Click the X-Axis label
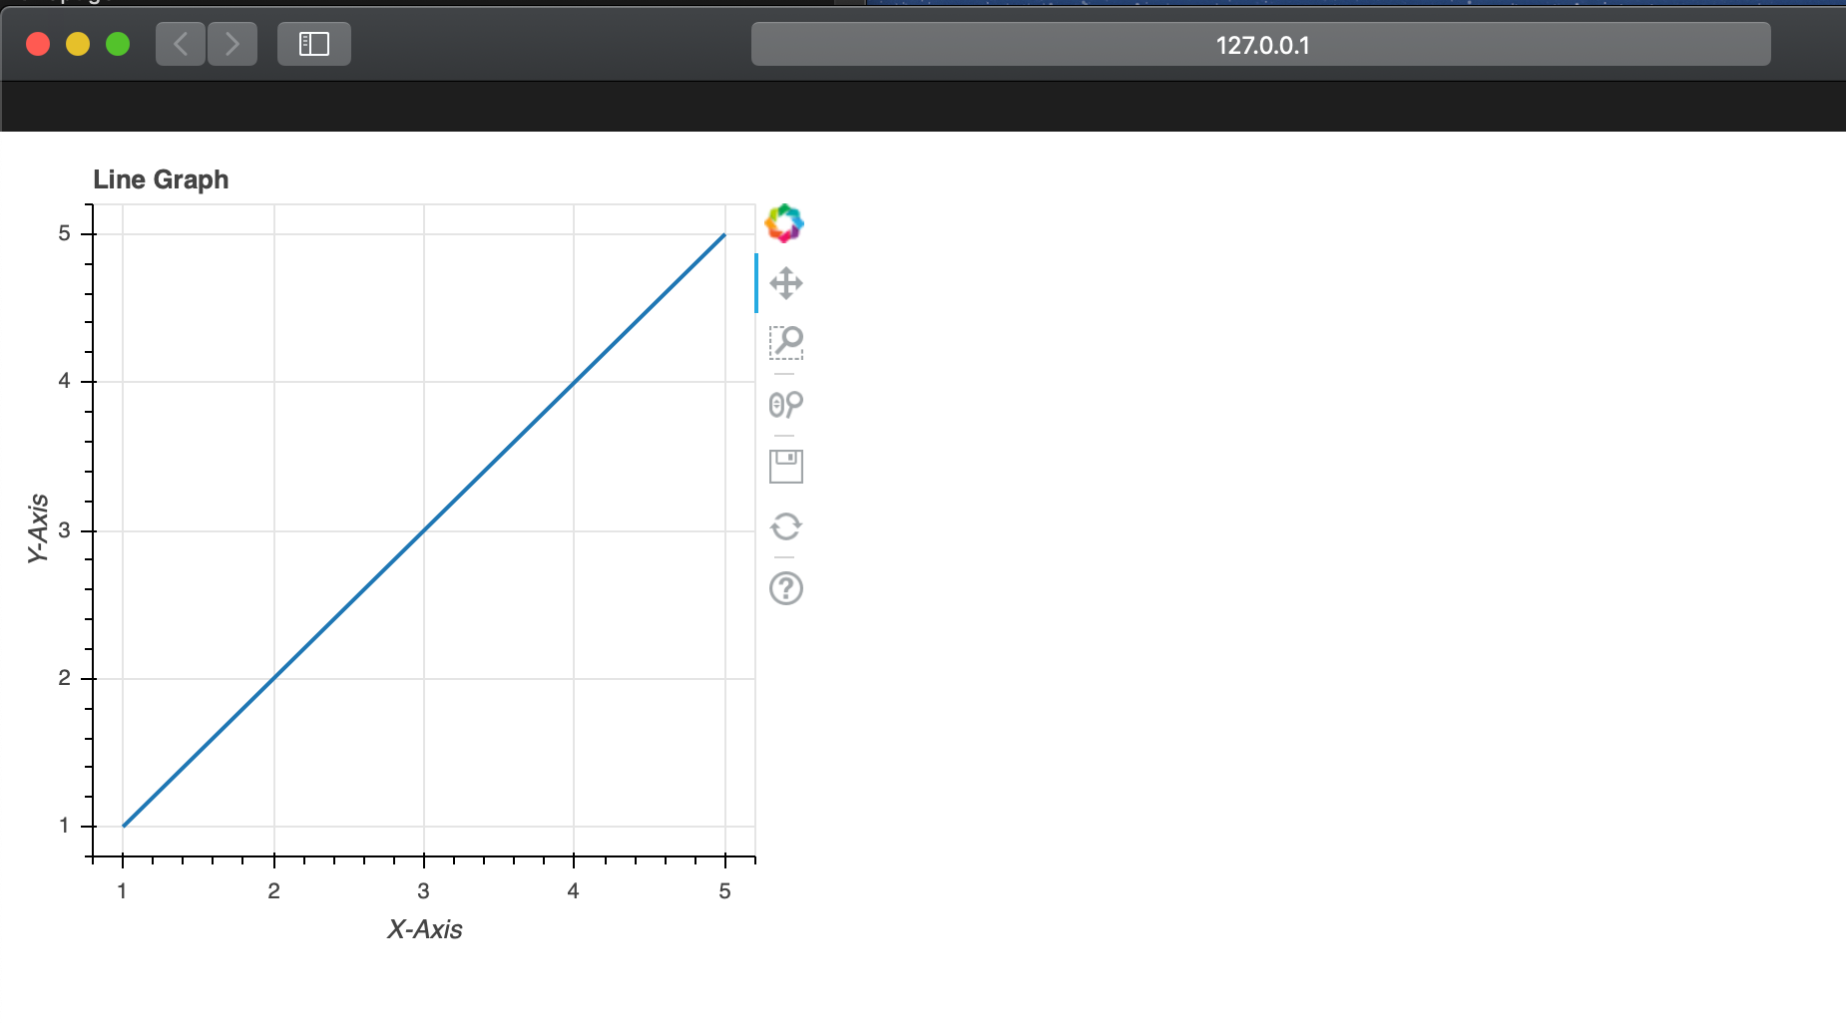 [425, 928]
